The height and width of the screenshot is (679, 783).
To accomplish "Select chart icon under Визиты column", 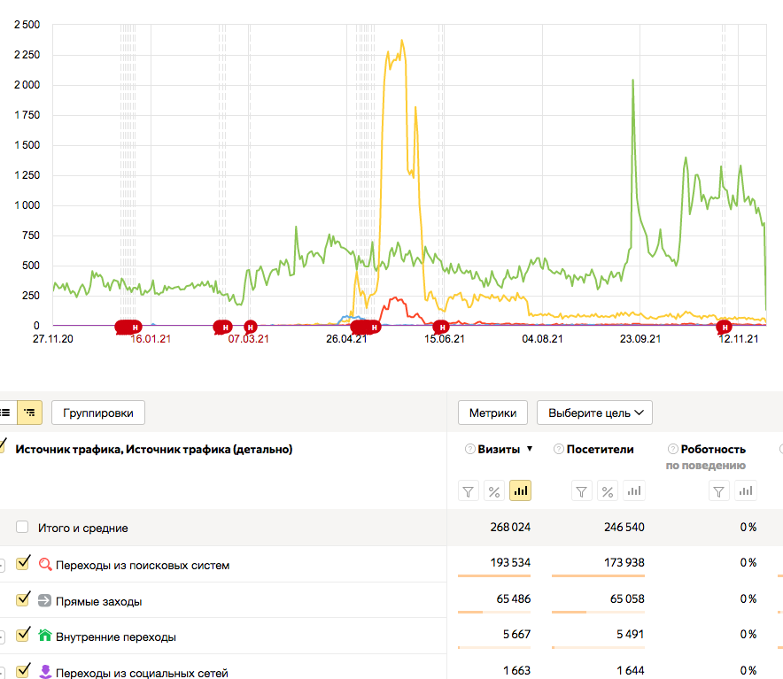I will click(520, 490).
